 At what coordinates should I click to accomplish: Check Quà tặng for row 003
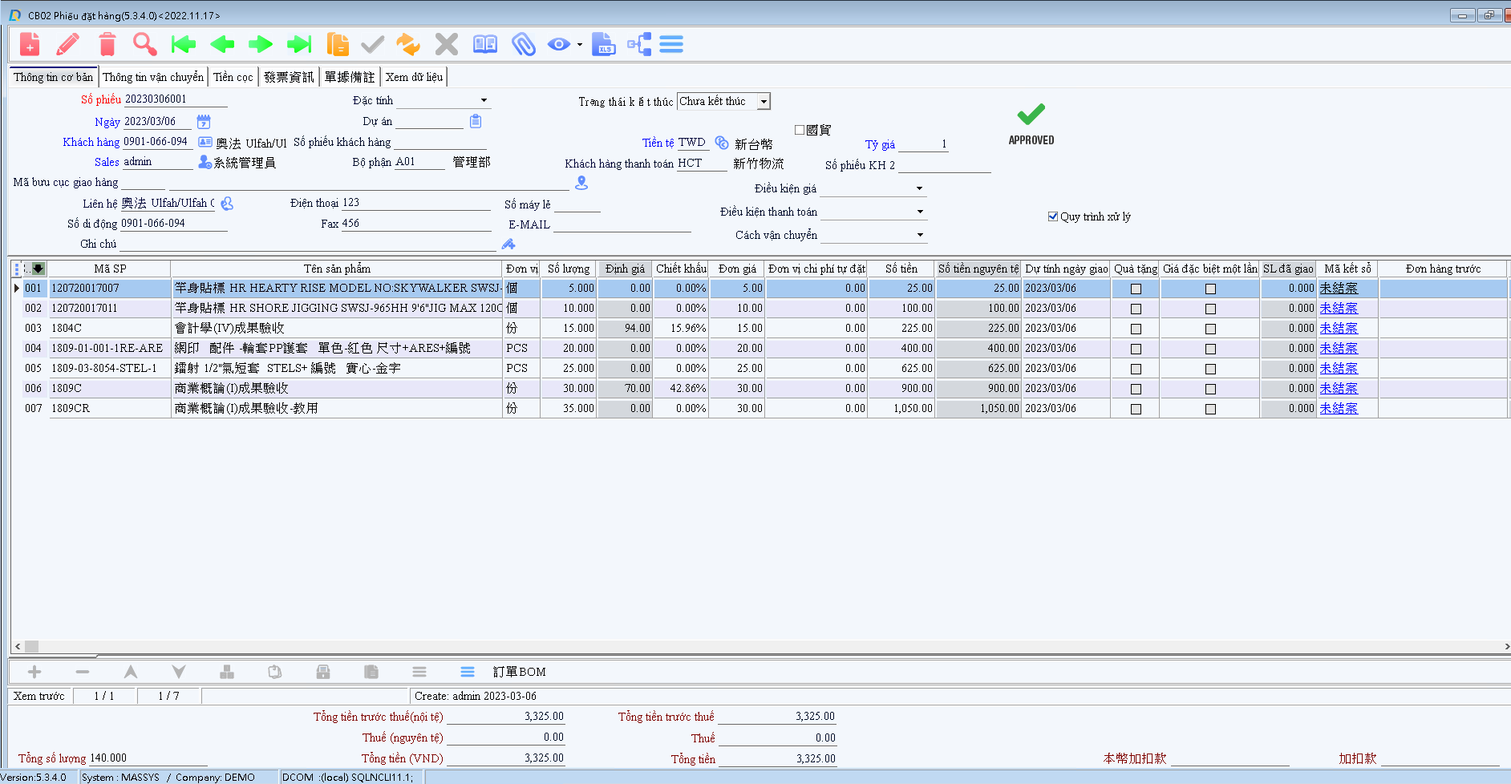1136,329
